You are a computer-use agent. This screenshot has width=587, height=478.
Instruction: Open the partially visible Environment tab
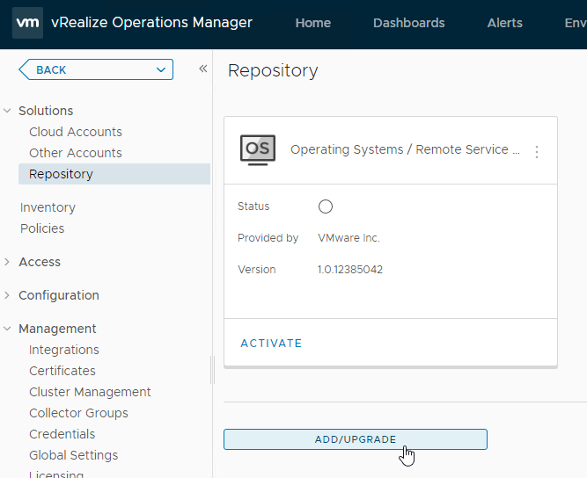(x=576, y=23)
